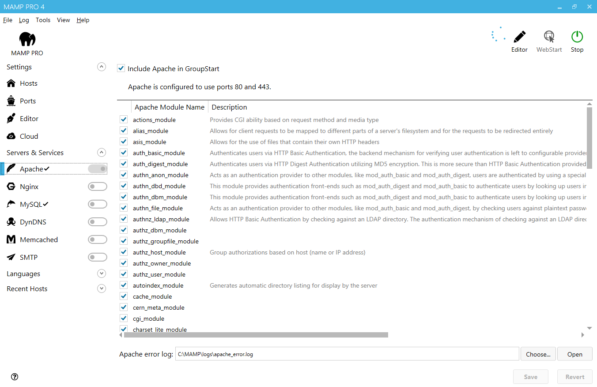The image size is (597, 387).
Task: Collapse the Settings section
Action: pos(102,67)
